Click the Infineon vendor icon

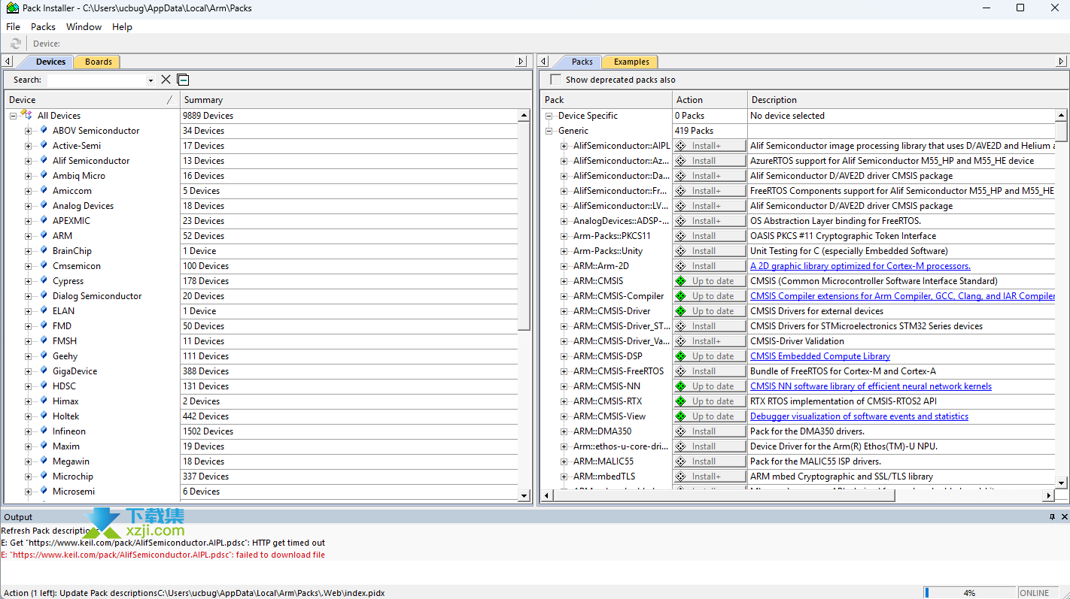44,431
